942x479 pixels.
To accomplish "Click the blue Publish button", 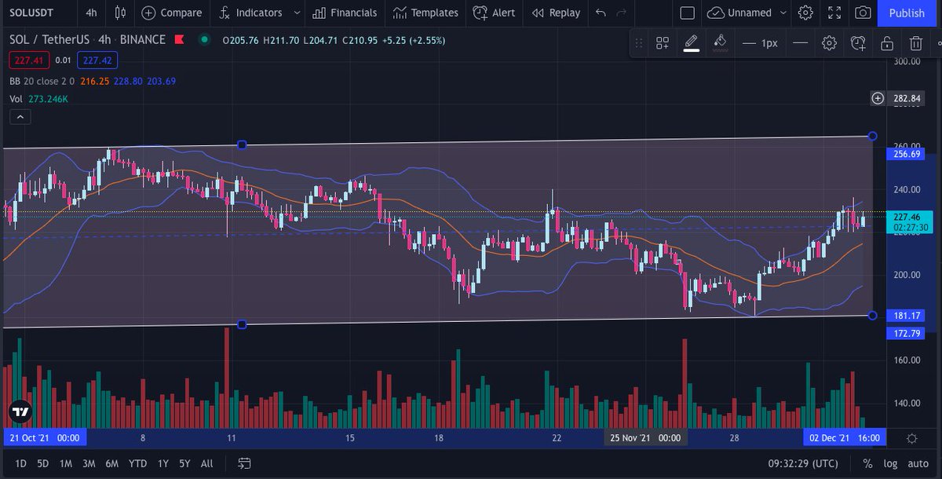I will tap(907, 13).
